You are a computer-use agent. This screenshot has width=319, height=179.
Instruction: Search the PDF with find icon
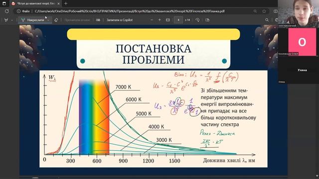267,20
